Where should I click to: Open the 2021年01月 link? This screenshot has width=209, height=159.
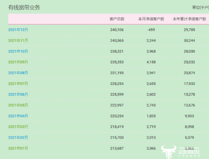pos(18,148)
